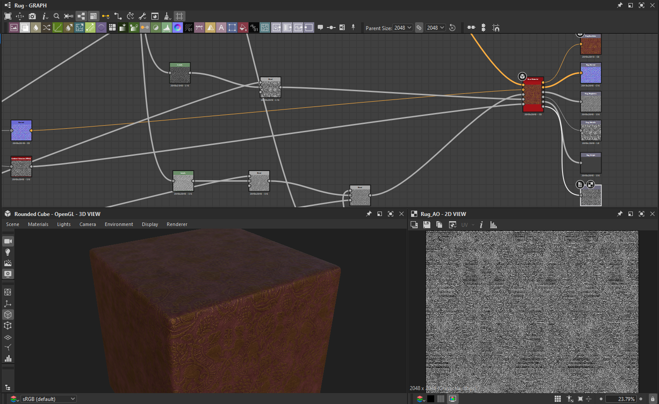Click the black background swatch in 2D View
This screenshot has height=404, width=659.
pyautogui.click(x=431, y=399)
